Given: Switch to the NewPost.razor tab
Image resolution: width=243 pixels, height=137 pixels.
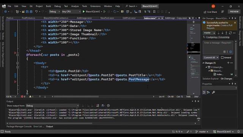Looking at the screenshot, I should [x=107, y=18].
